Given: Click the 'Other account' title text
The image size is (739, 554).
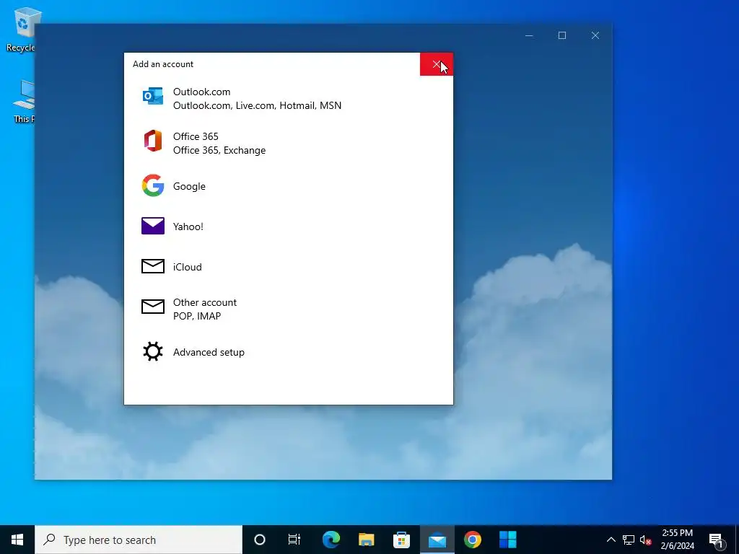Looking at the screenshot, I should click(204, 302).
